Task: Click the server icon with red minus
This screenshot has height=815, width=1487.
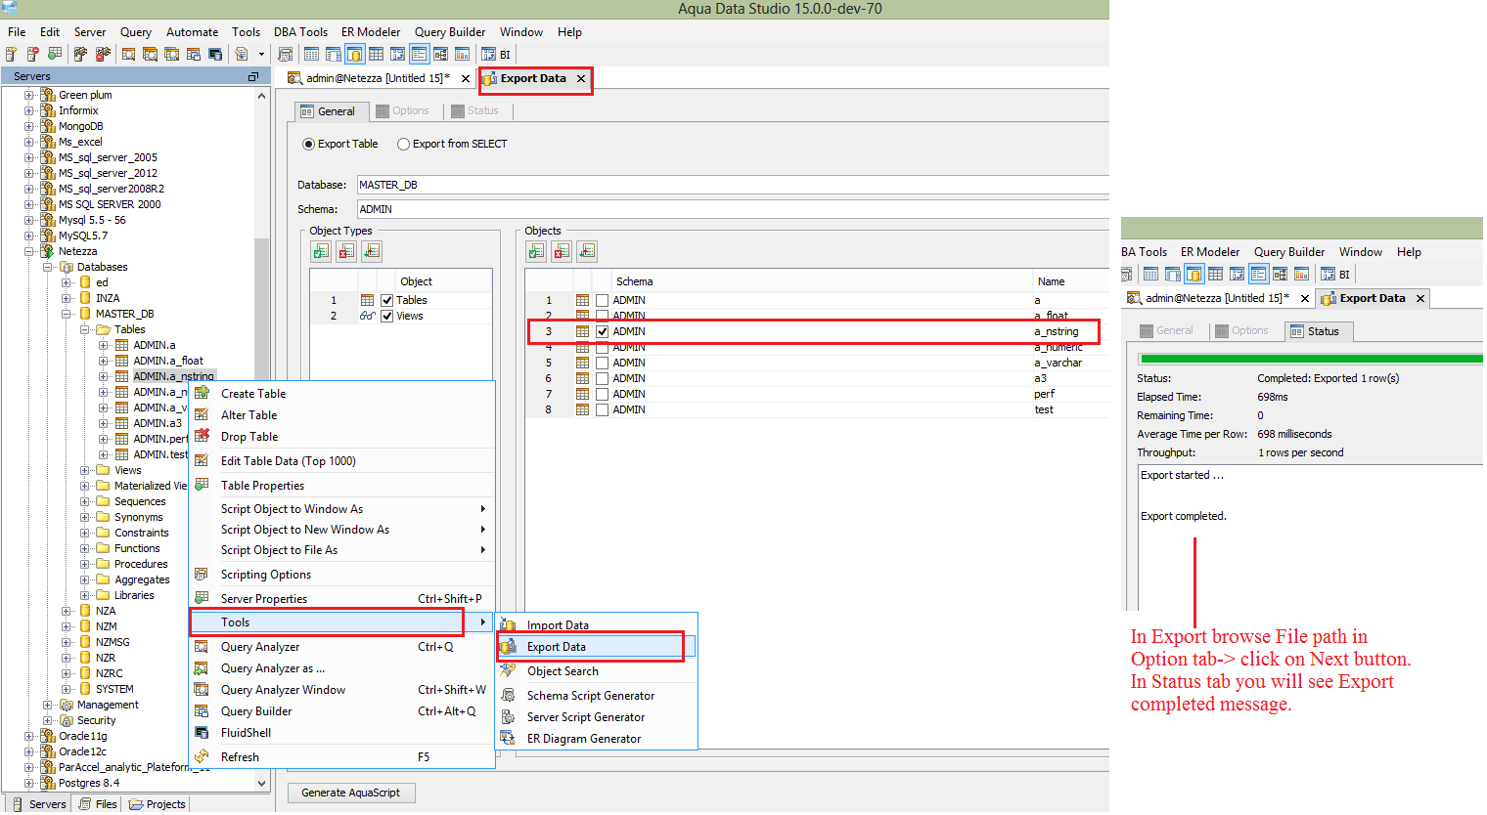Action: pyautogui.click(x=33, y=54)
